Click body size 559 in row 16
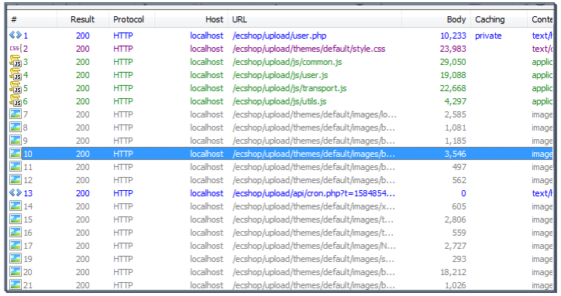Viewport: 561px width, 296px height. coord(459,233)
